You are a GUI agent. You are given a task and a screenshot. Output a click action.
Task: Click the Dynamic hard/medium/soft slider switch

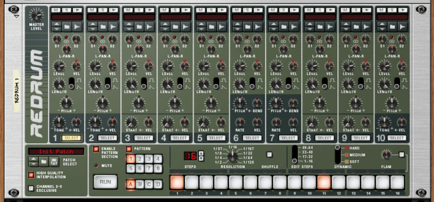[338, 155]
